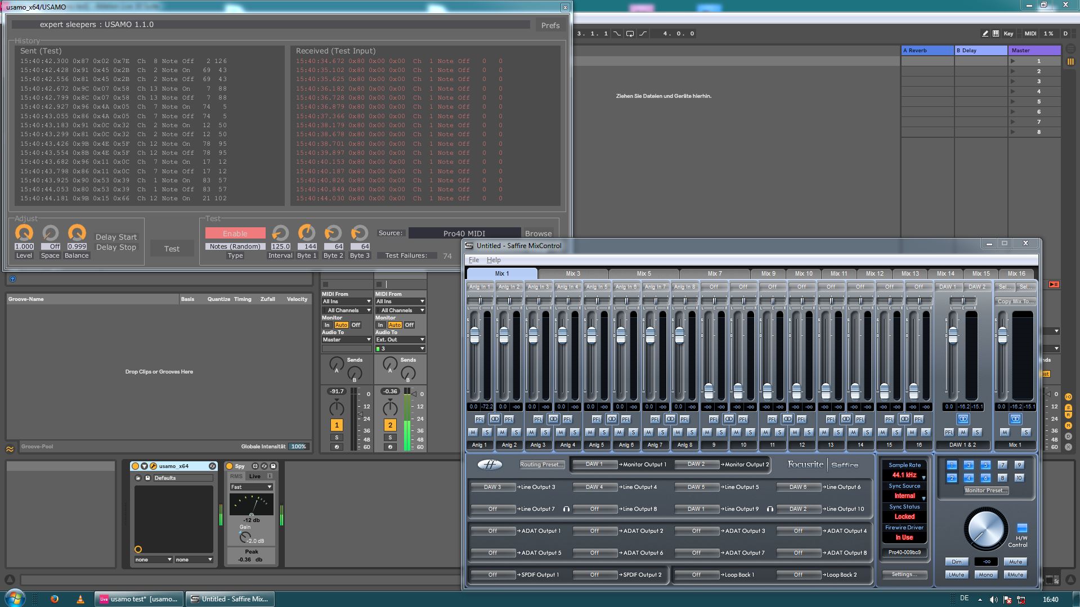Switch to Mix 16 tab
1080x607 pixels.
pyautogui.click(x=1016, y=273)
